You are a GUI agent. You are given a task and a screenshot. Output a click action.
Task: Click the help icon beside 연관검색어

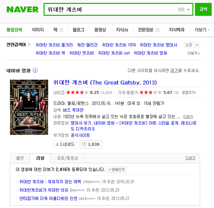(29, 45)
